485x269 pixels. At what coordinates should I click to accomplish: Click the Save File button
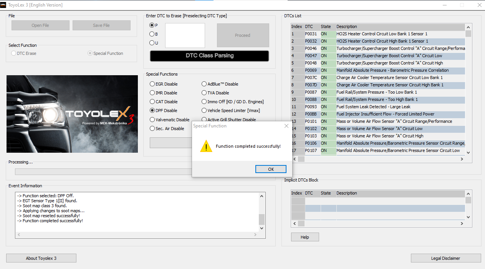(x=101, y=25)
